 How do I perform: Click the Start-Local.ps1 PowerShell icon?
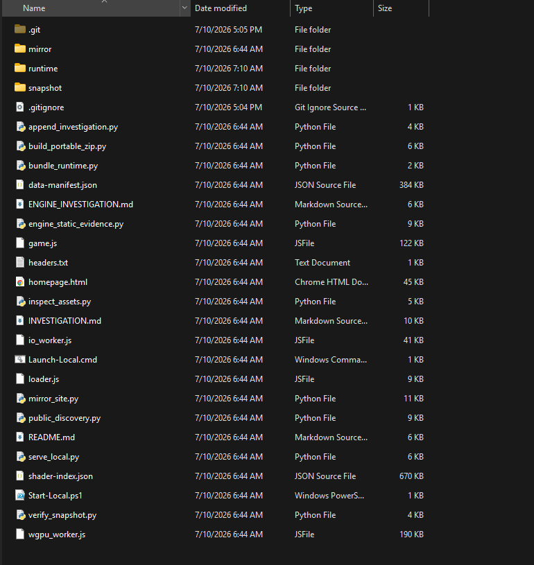pos(20,496)
